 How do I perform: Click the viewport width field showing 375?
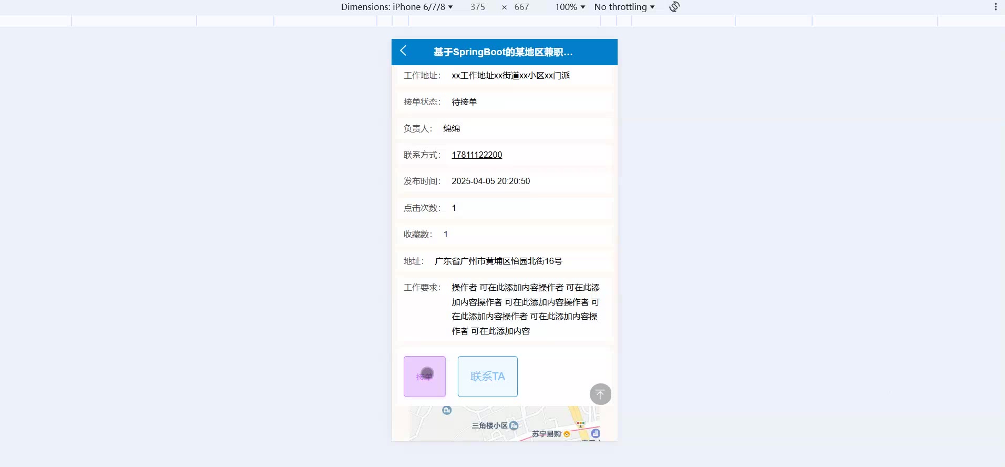tap(478, 7)
